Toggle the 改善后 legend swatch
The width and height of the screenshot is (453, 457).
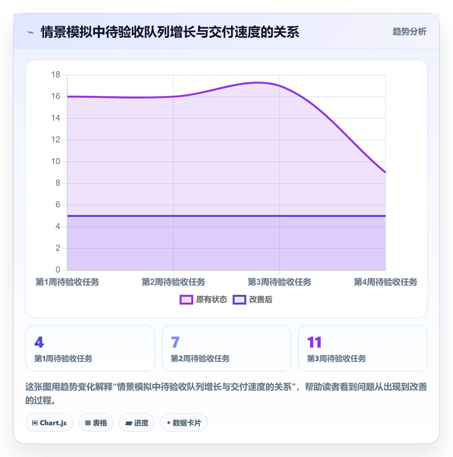(239, 300)
